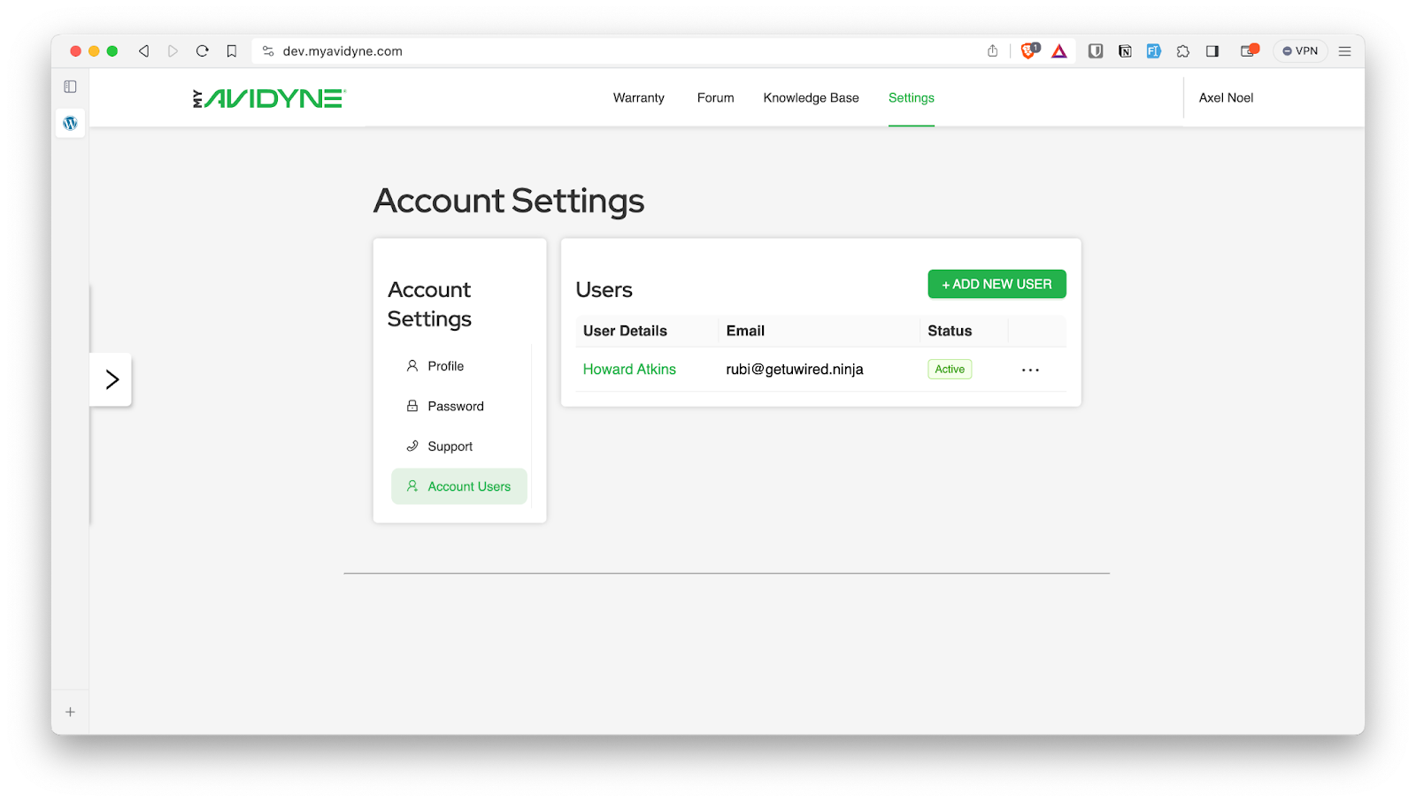Click the Account Users person icon

(x=412, y=486)
